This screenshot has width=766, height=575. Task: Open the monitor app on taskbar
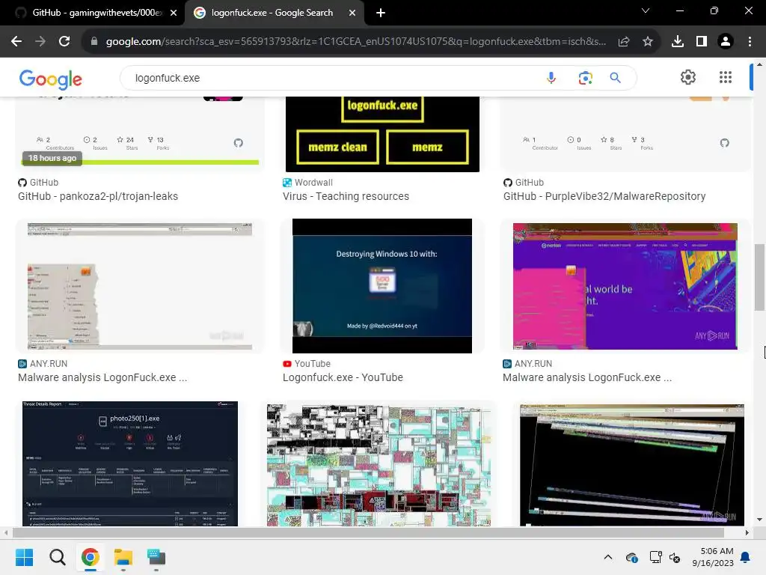[156, 557]
